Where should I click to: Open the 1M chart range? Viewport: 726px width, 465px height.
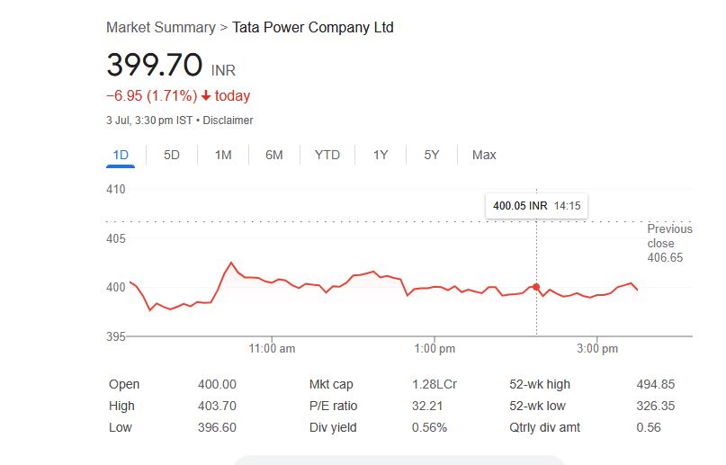click(223, 155)
